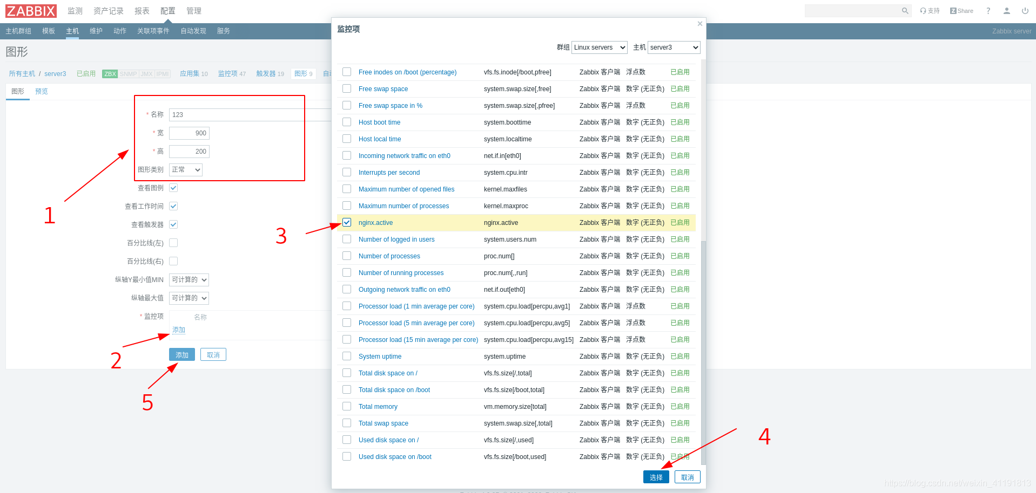Click the 添加 link under 监控项
Screen dimensions: 1036x493
(x=179, y=330)
